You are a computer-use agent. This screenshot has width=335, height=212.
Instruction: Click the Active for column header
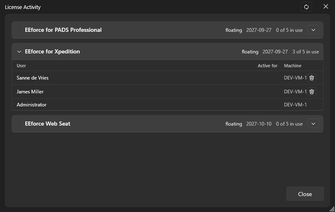coord(268,66)
